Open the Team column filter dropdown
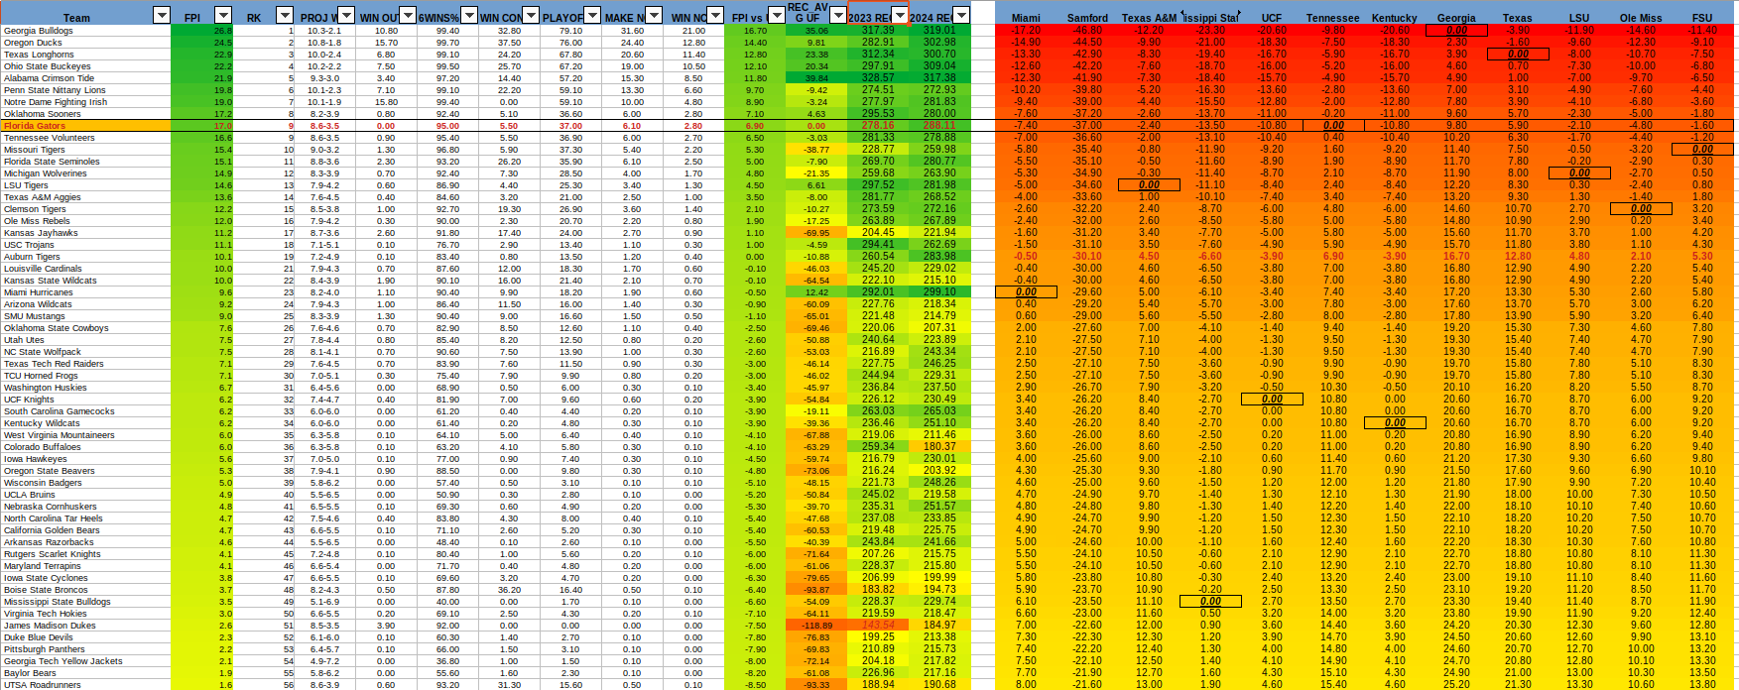 tap(162, 16)
